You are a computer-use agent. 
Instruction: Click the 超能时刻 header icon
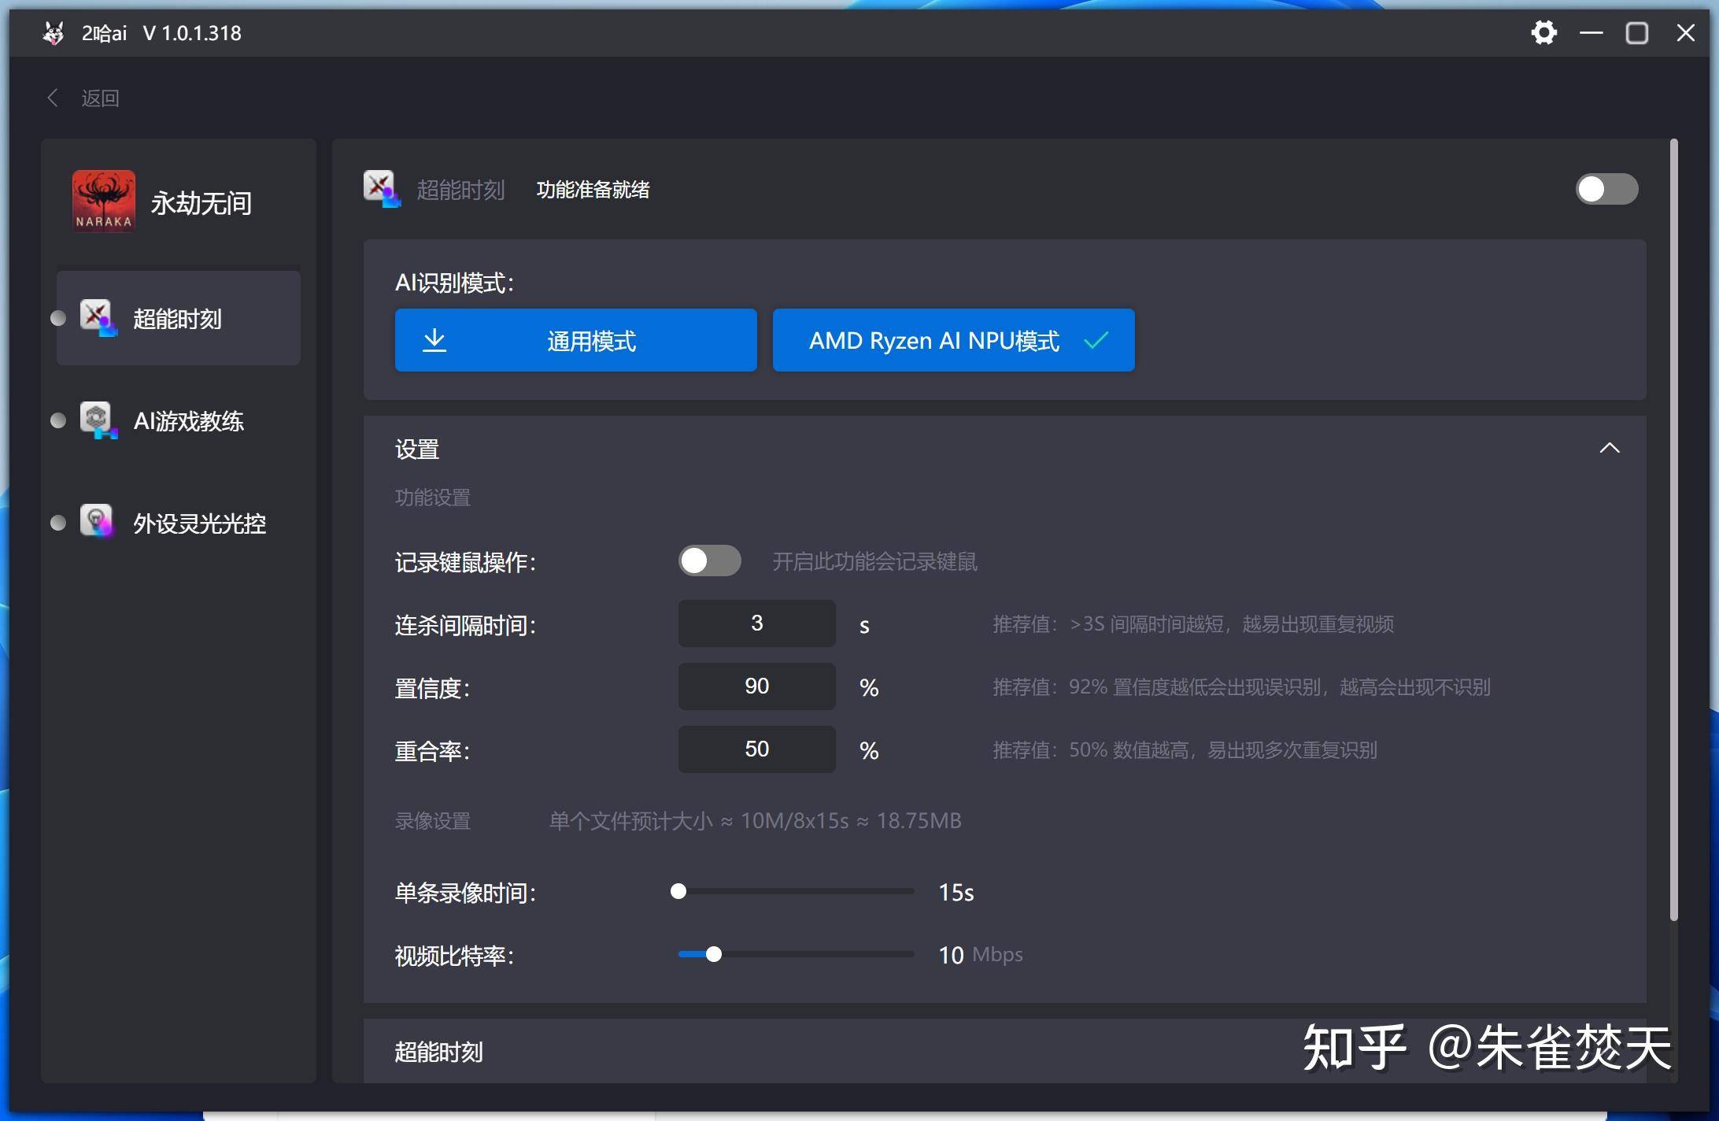(382, 189)
